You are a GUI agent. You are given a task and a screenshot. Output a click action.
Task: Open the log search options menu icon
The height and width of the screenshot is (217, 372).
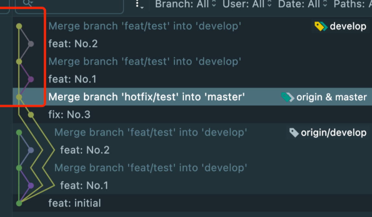tap(139, 4)
